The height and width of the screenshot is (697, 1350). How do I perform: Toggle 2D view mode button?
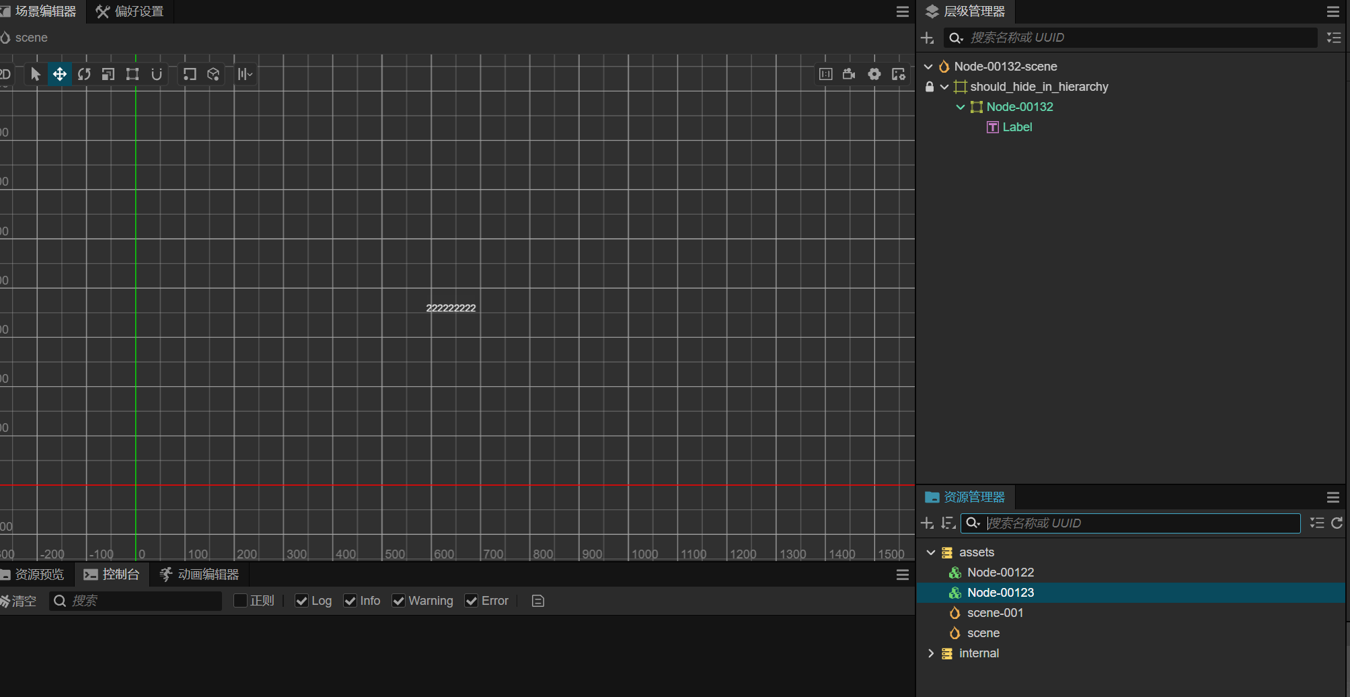5,74
